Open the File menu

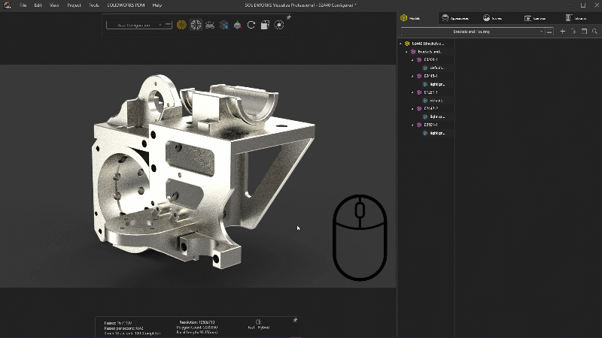tap(23, 5)
